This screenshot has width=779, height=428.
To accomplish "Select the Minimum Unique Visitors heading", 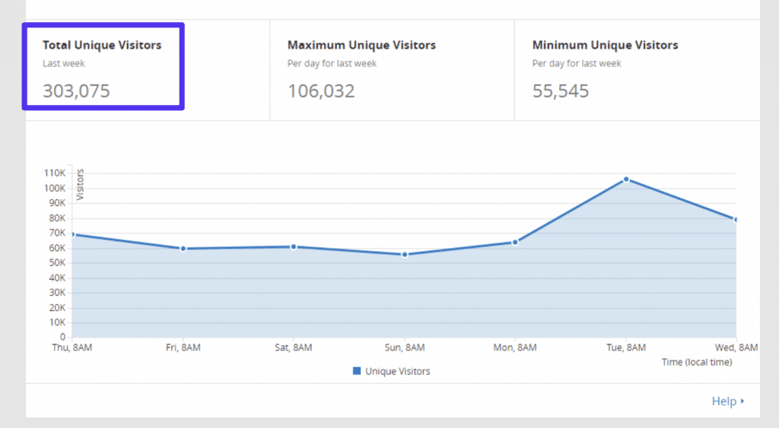I will (605, 46).
